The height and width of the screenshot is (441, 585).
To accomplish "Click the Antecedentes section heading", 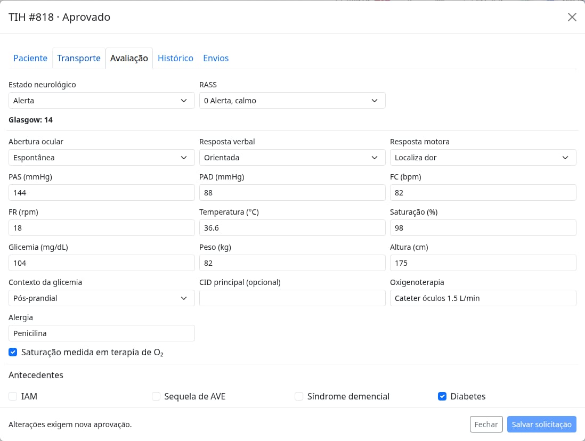I will pos(36,375).
